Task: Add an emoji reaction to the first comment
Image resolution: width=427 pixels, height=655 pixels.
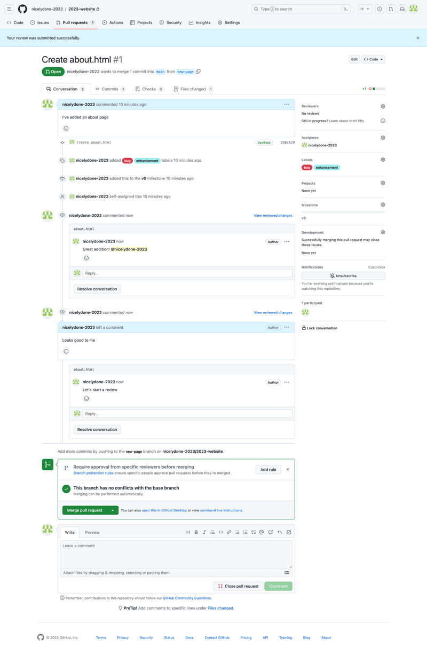Action: click(66, 128)
